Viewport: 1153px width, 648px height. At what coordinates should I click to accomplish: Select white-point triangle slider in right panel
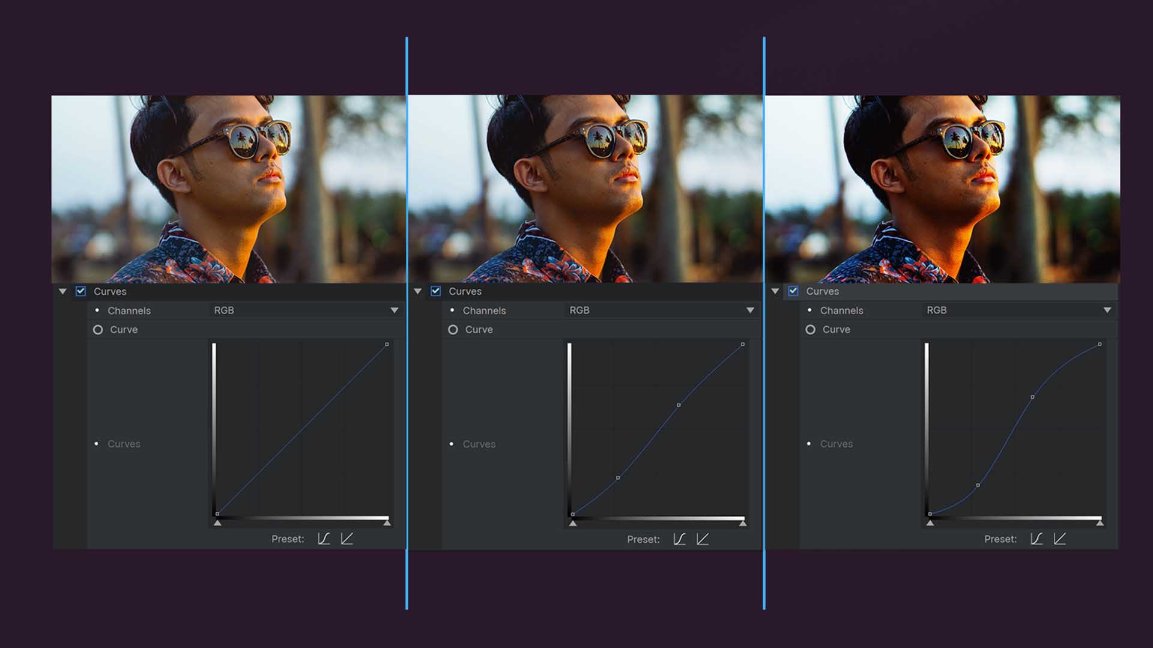[1100, 523]
